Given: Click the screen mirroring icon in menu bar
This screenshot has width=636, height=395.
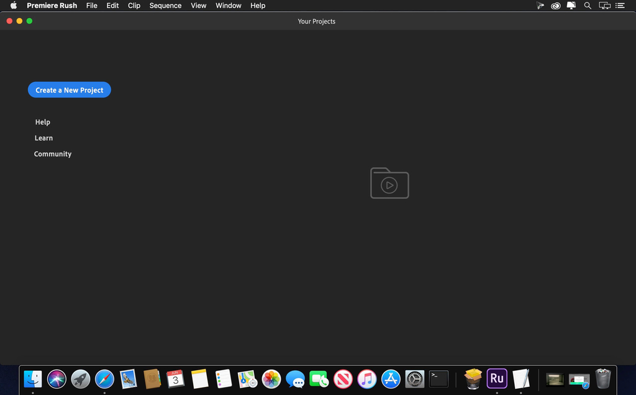Looking at the screenshot, I should pyautogui.click(x=604, y=6).
